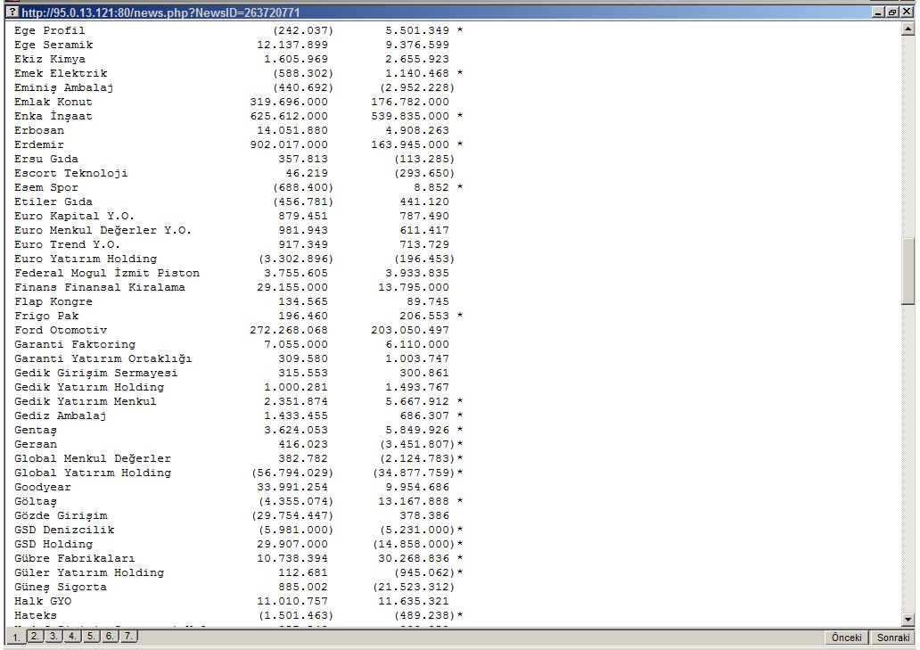Click the scrollbar up arrow
The image size is (920, 650).
908,28
